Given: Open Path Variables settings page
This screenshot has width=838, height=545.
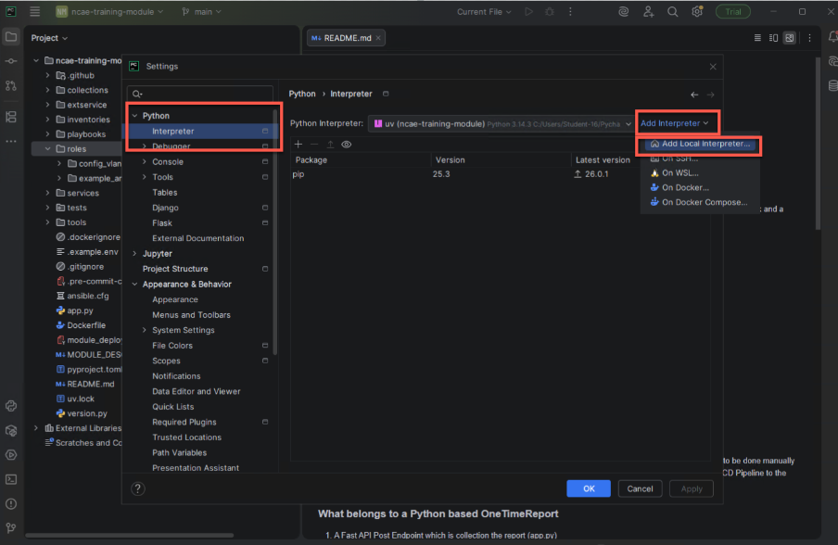Looking at the screenshot, I should 180,452.
